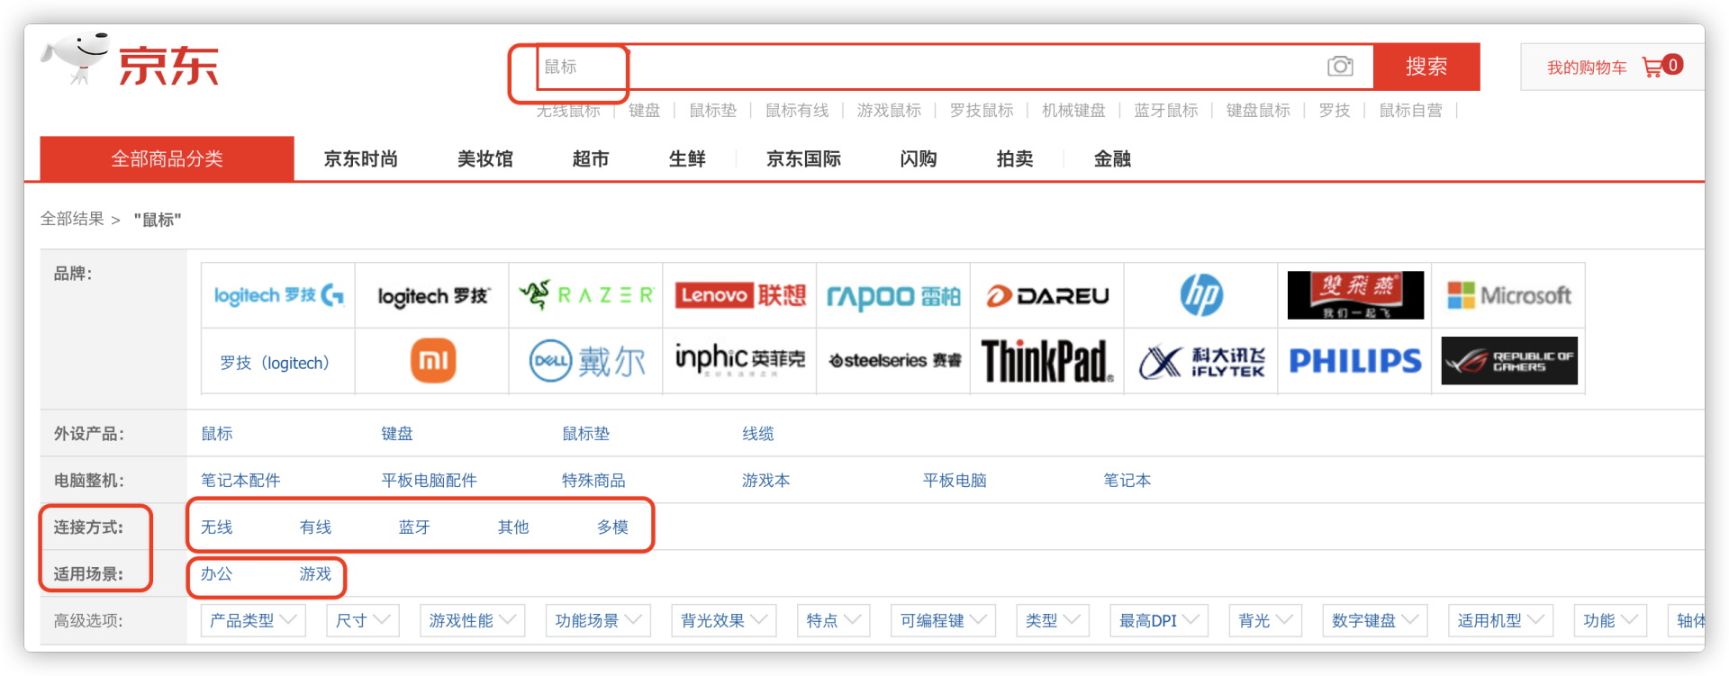Click 全部结果 breadcrumb
The image size is (1729, 676).
pyautogui.click(x=72, y=219)
